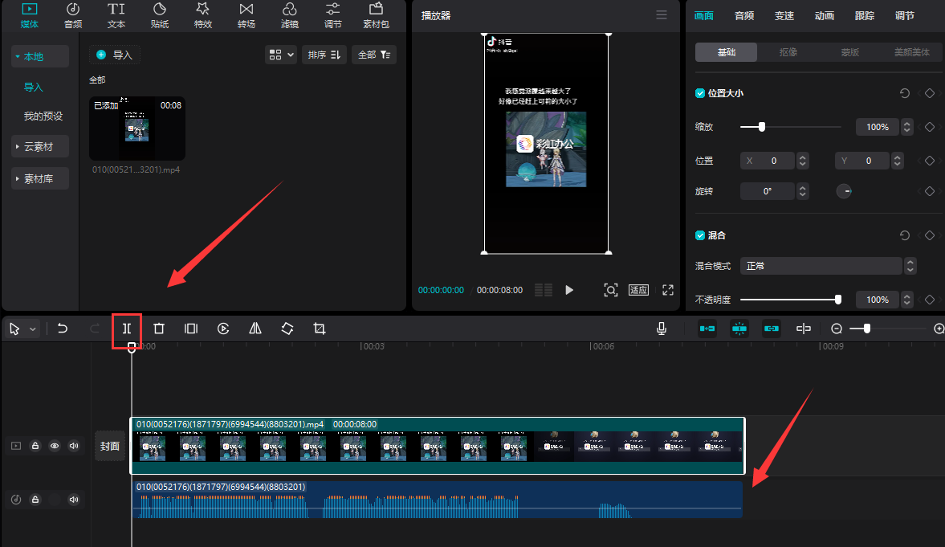Screen dimensions: 945x547
Task: Click the 导入 import button
Action: 115,55
